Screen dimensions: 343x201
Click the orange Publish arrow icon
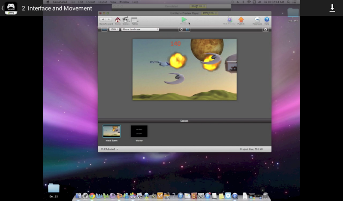pos(241,20)
